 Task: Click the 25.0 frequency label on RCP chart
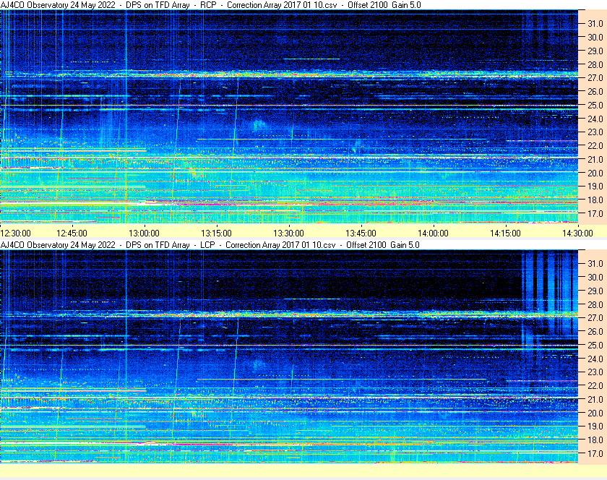pos(595,105)
